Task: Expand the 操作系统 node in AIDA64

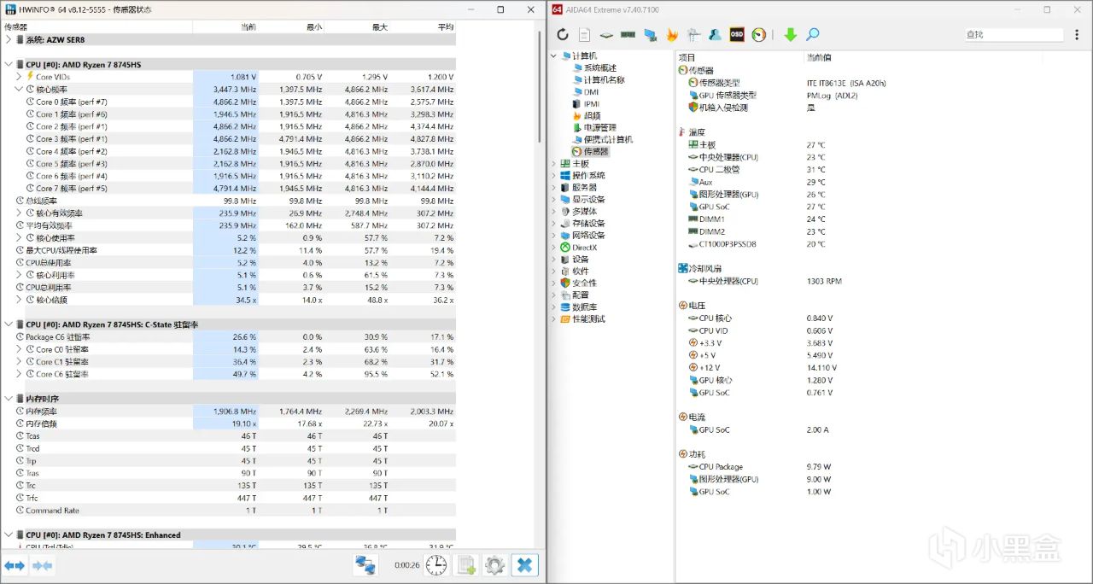Action: click(x=553, y=175)
